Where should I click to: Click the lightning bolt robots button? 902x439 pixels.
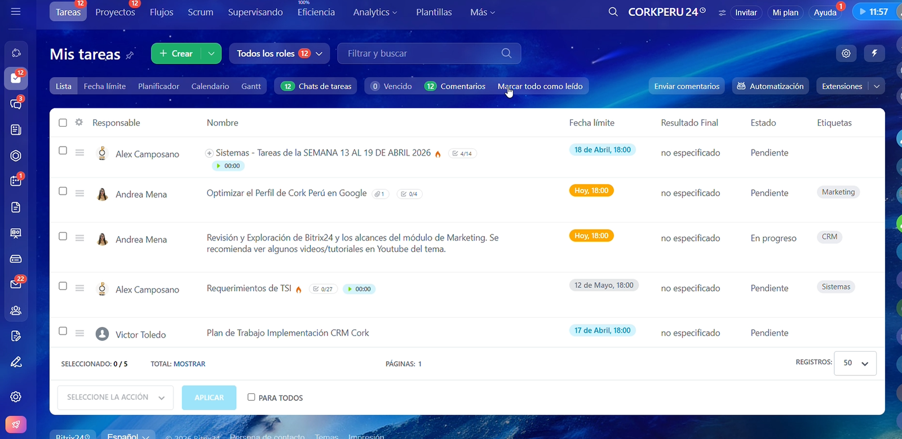(874, 53)
